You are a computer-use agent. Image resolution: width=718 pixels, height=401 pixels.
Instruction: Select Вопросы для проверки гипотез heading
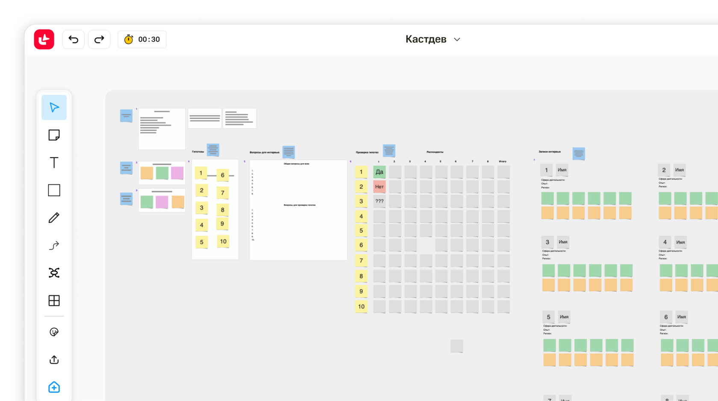click(300, 205)
